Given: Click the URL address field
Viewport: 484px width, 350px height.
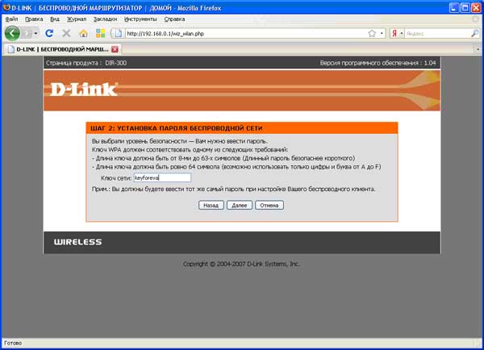Looking at the screenshot, I should pyautogui.click(x=245, y=33).
